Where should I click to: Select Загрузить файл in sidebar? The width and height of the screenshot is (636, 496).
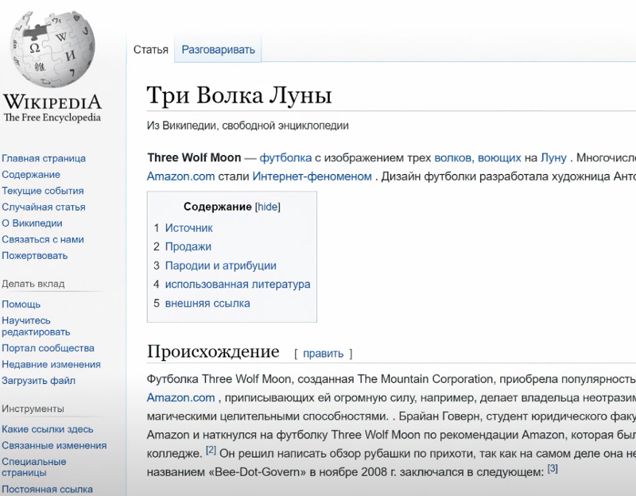pos(38,380)
